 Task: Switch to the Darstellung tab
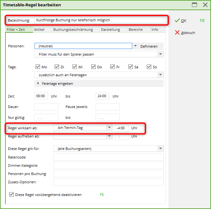point(110,30)
